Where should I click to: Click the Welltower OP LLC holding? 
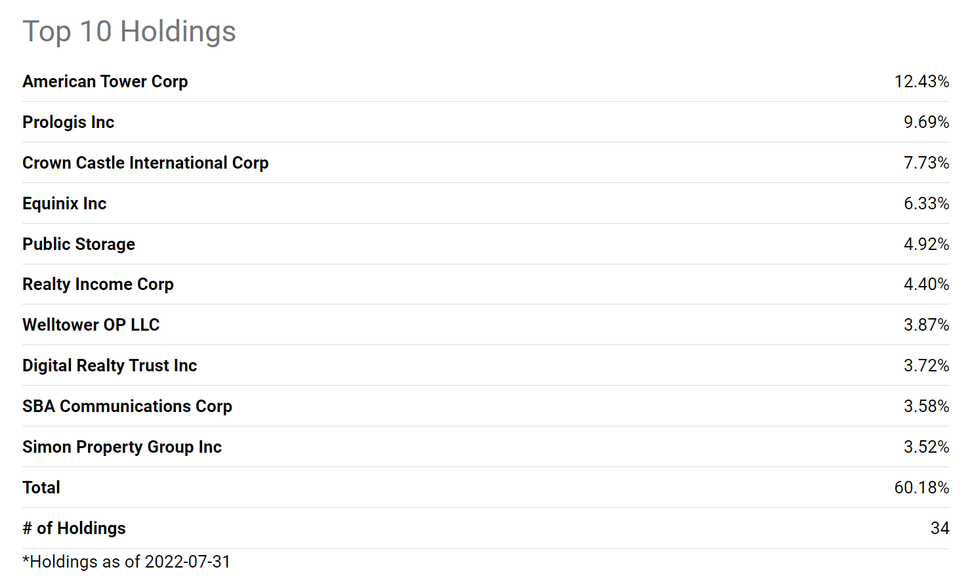[91, 325]
